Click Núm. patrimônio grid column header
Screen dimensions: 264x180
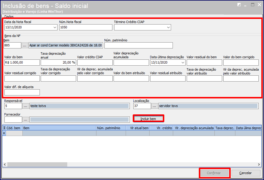(x=111, y=128)
